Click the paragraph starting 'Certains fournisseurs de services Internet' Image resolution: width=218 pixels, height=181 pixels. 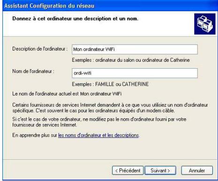[110, 108]
